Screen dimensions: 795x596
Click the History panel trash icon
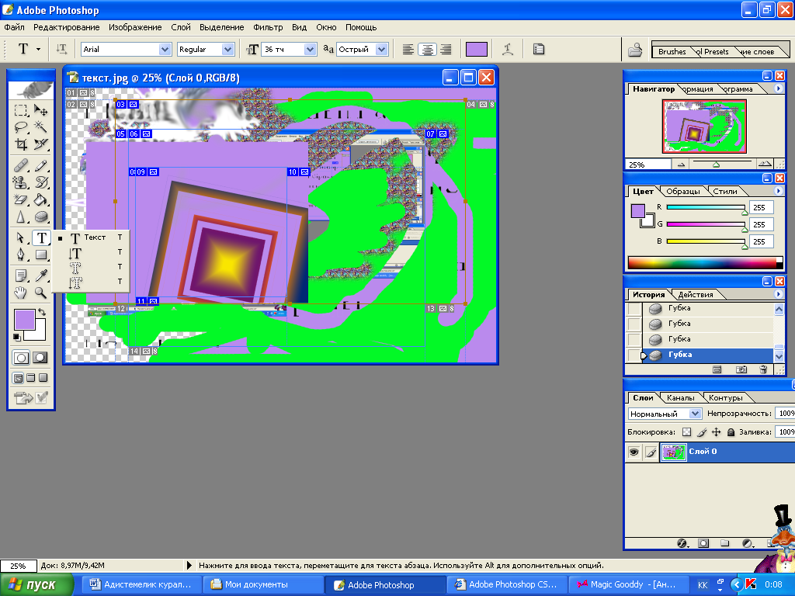(764, 369)
